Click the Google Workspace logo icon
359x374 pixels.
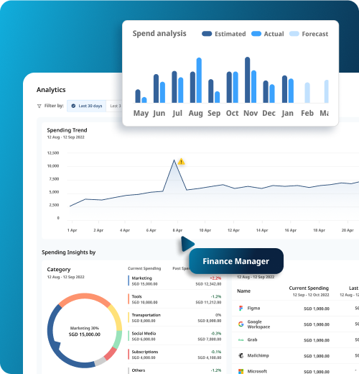(x=241, y=324)
